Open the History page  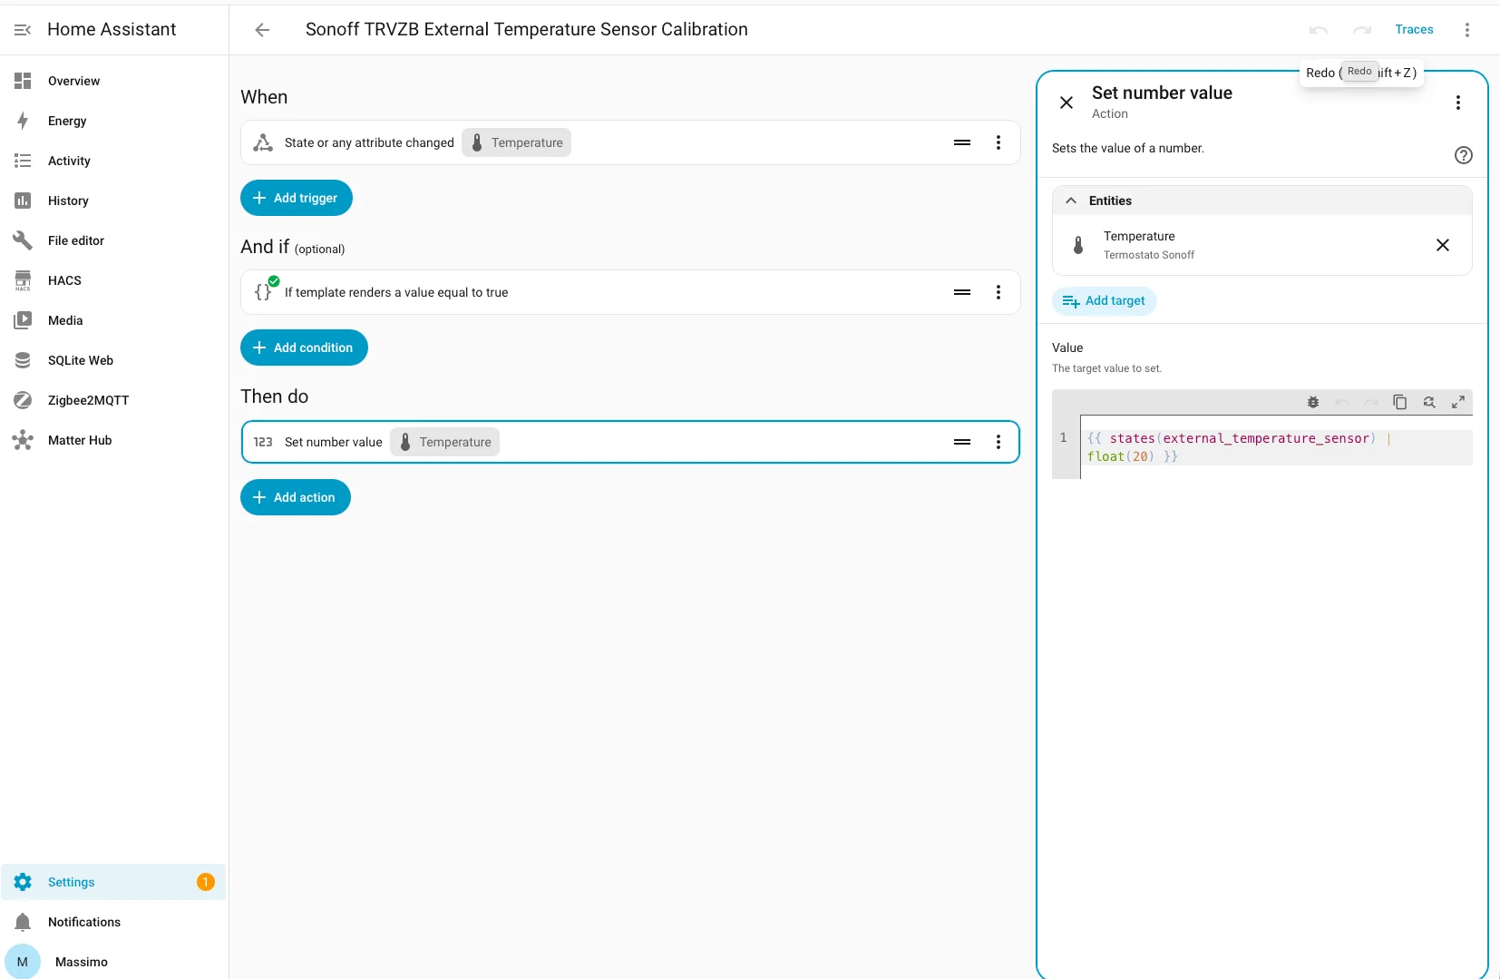113,201
